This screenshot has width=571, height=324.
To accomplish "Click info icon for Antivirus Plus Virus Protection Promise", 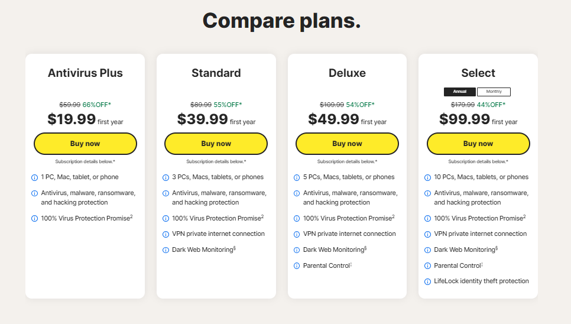I will [34, 219].
